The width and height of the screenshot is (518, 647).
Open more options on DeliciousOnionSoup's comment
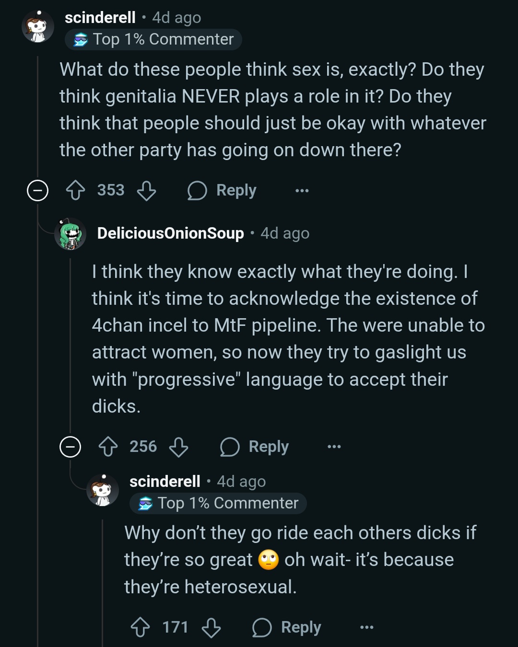click(x=334, y=447)
